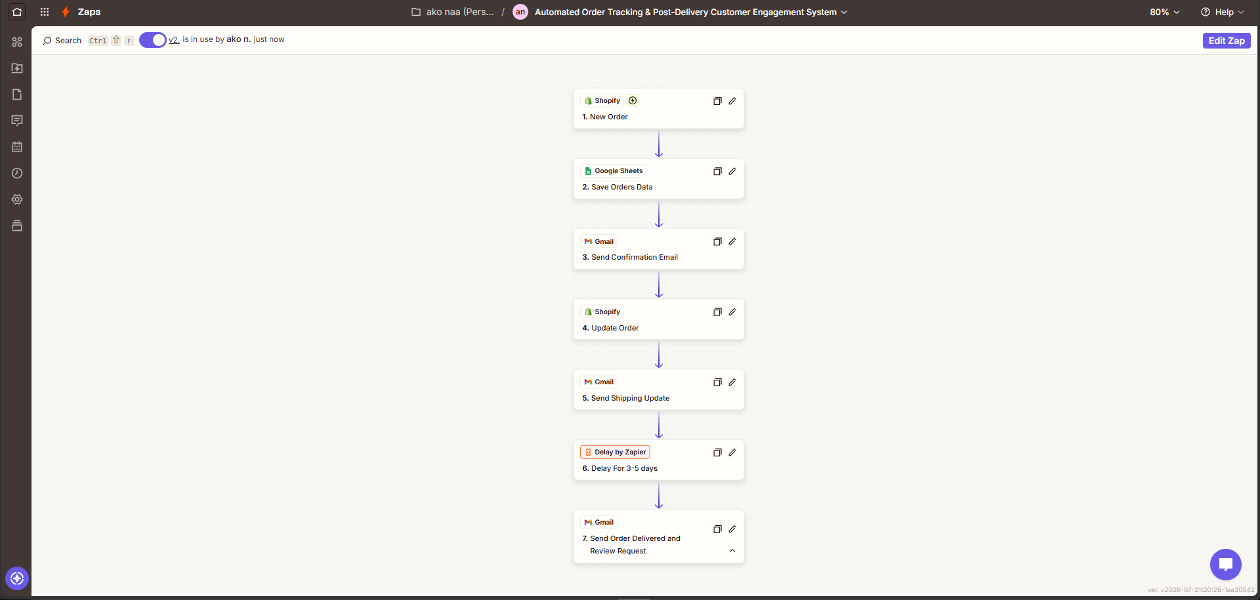Screen dimensions: 1260x600
Task: Click the an user avatar
Action: (520, 12)
